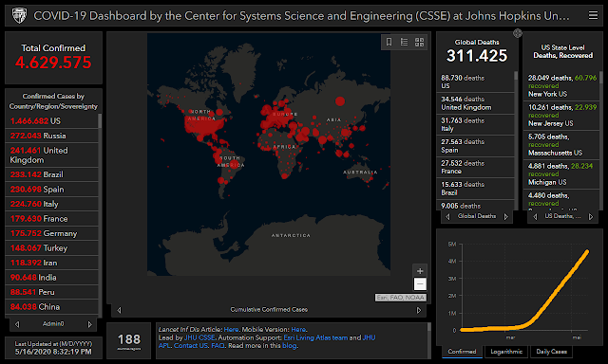
Task: Click the expand icon above Global Deaths panel
Action: 518,33
